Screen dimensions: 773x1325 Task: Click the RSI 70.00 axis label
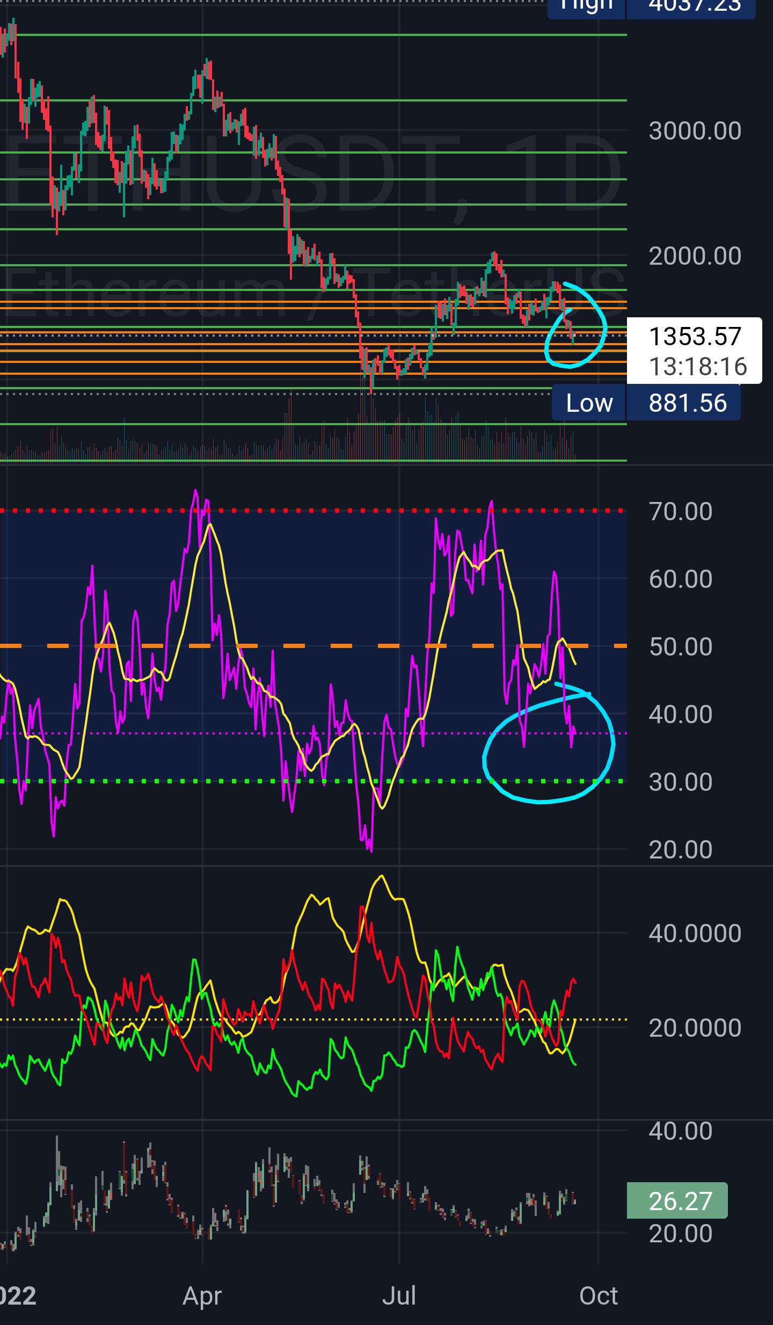[680, 511]
